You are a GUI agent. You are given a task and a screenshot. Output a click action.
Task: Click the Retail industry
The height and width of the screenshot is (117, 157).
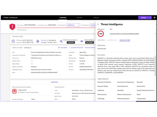(x=138, y=95)
